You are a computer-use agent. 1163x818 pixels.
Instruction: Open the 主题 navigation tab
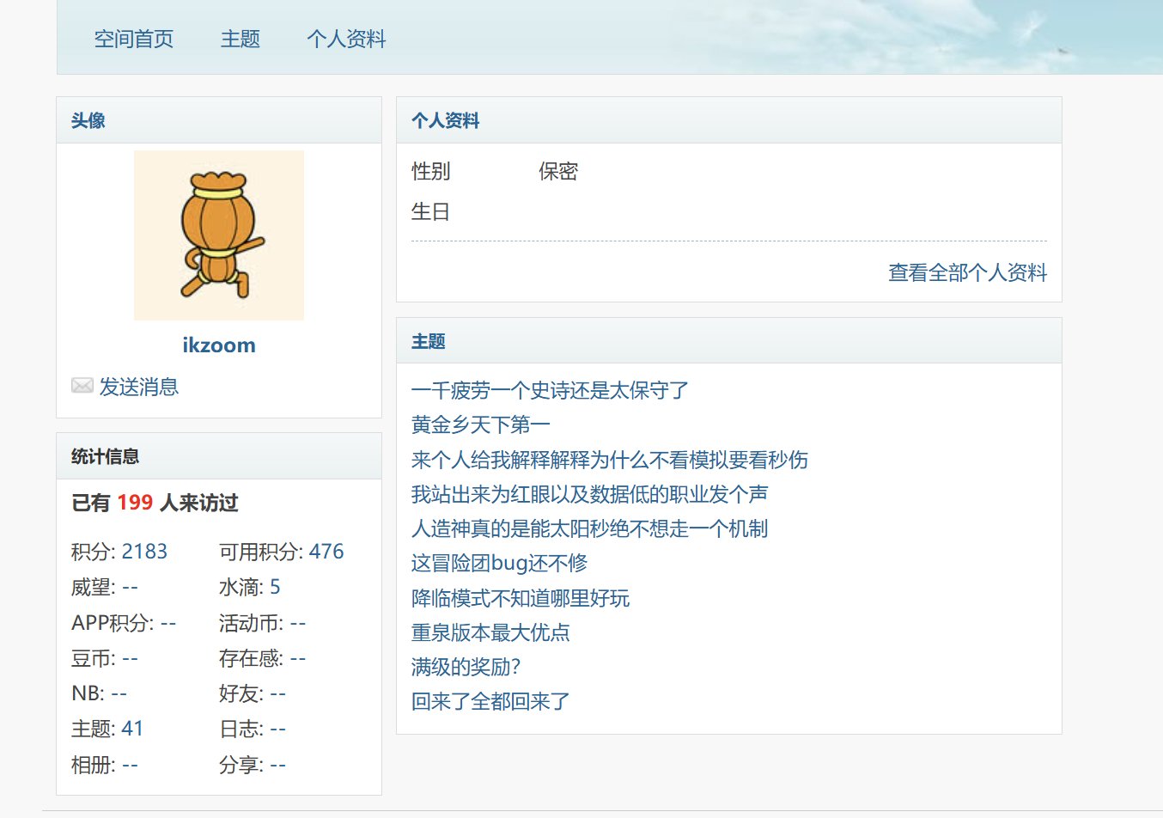241,39
